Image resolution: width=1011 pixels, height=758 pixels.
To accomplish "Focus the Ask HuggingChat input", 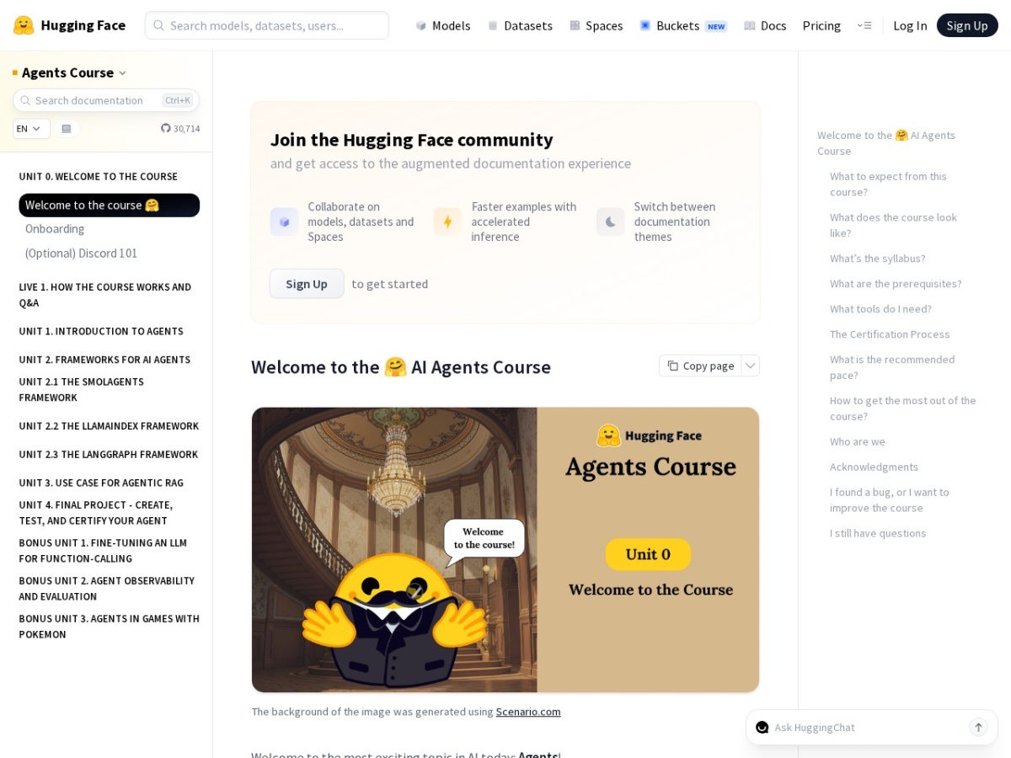I will tap(868, 727).
